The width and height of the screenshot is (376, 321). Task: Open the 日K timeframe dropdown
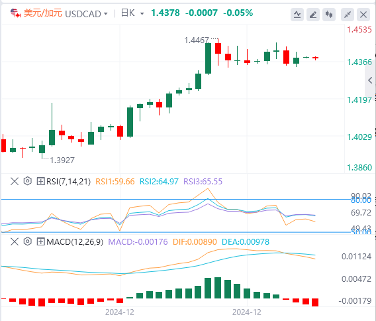coord(132,13)
